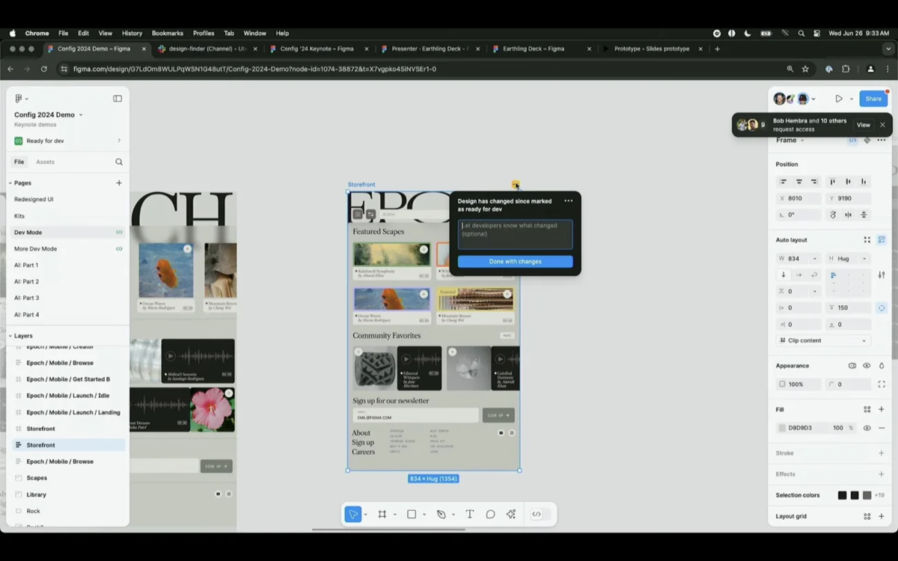The width and height of the screenshot is (898, 561).
Task: Add a stroke with plus icon
Action: [882, 453]
